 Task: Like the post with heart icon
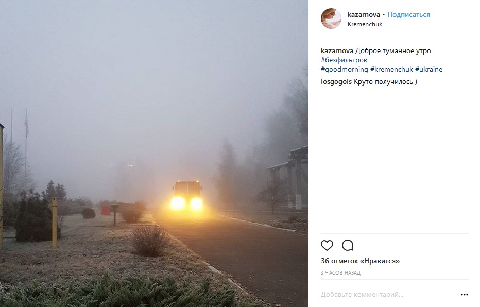327,245
